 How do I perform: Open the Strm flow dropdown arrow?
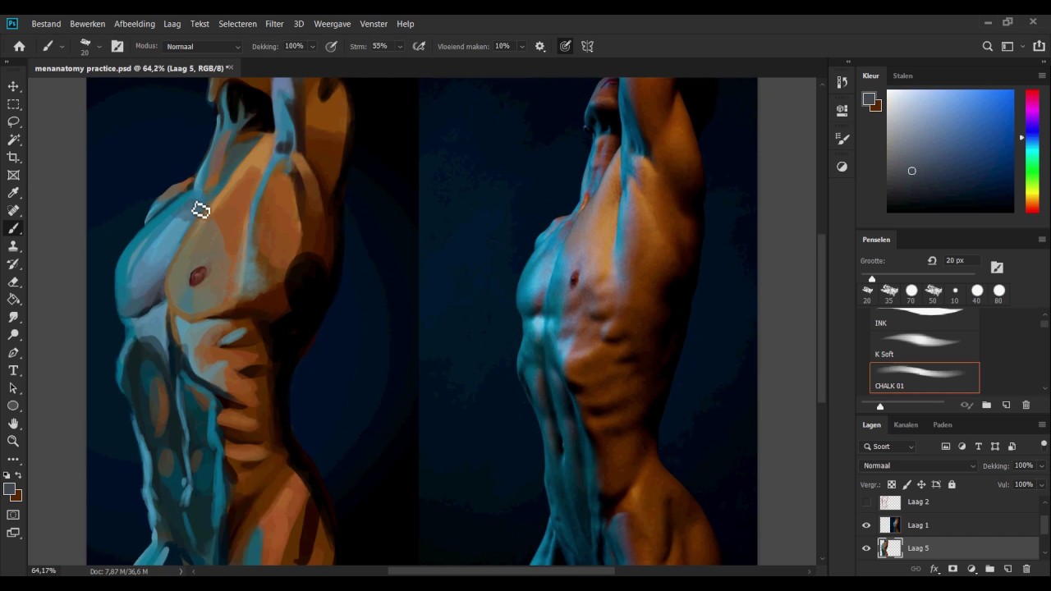400,47
